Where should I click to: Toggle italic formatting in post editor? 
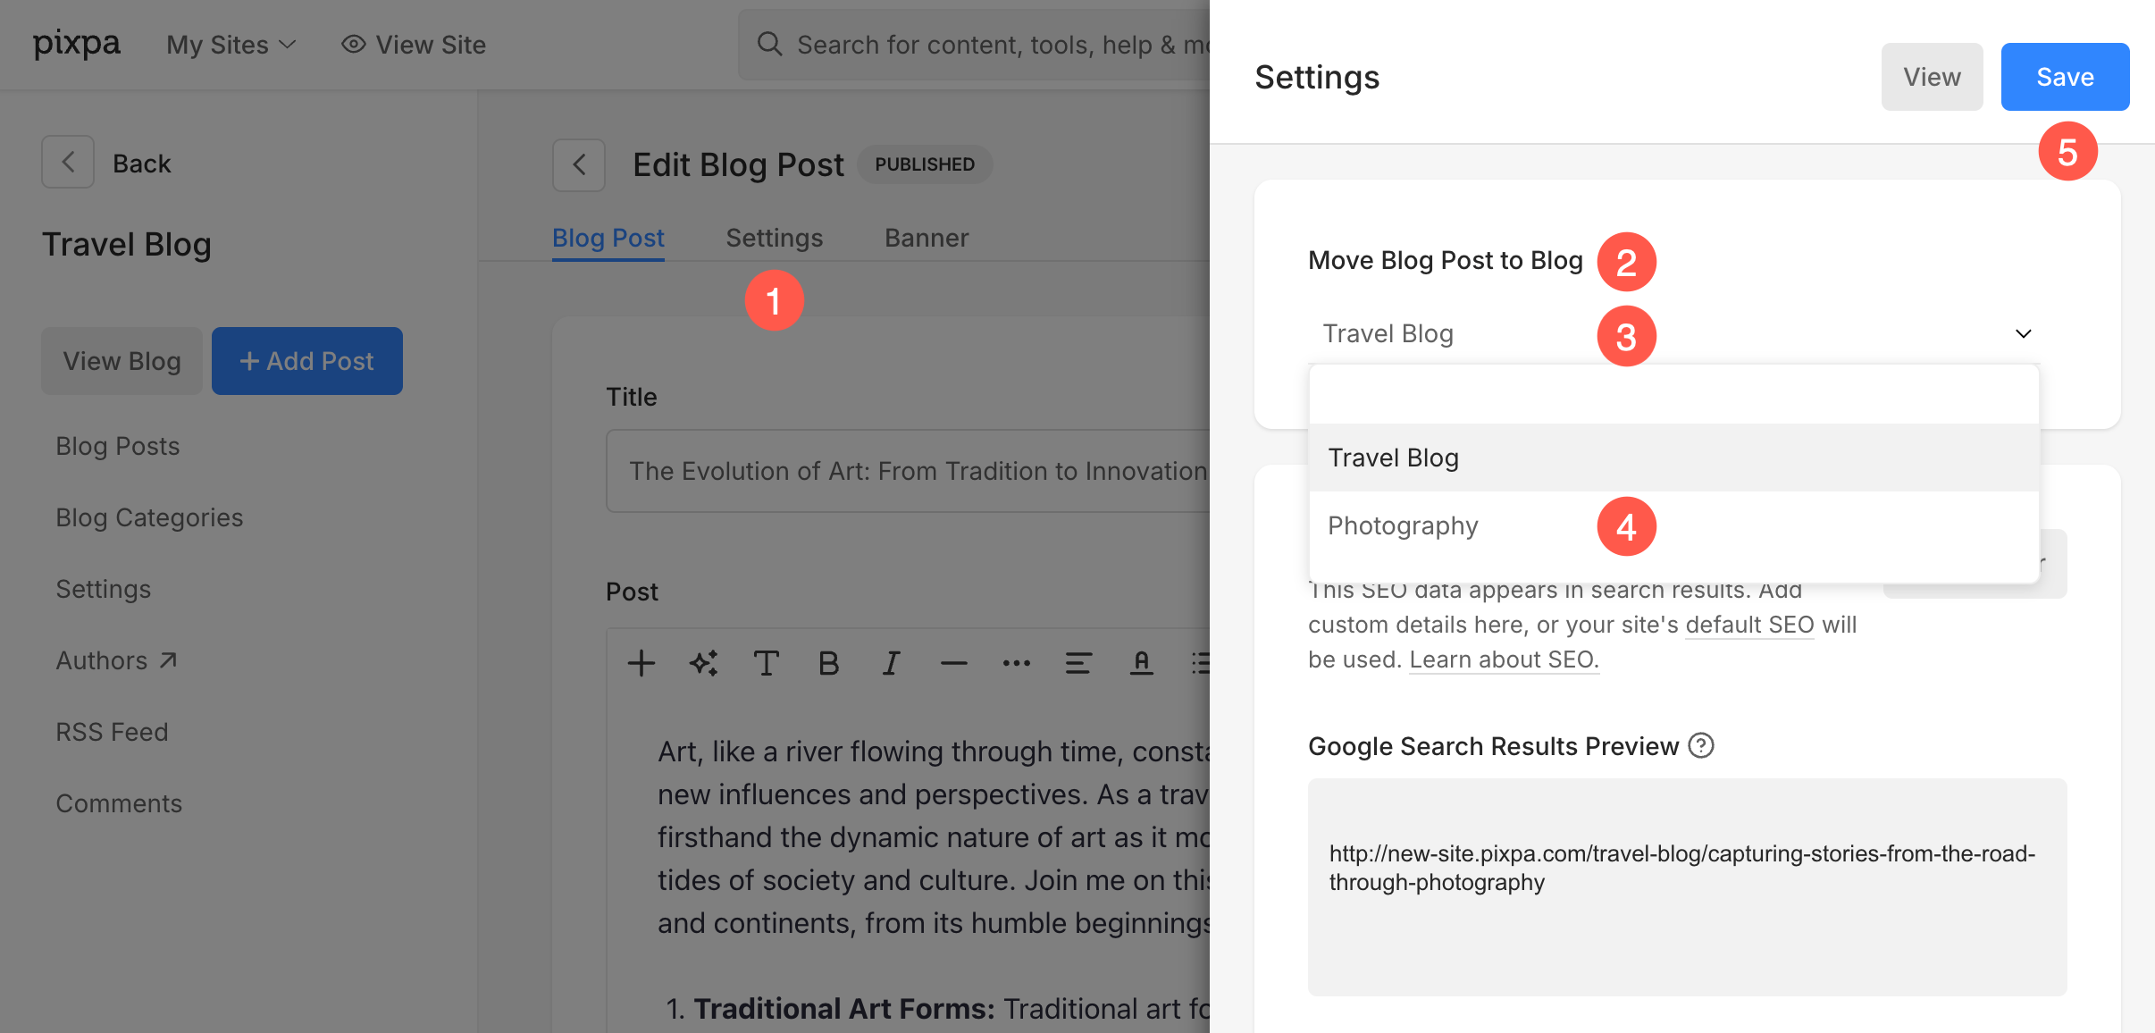tap(891, 663)
